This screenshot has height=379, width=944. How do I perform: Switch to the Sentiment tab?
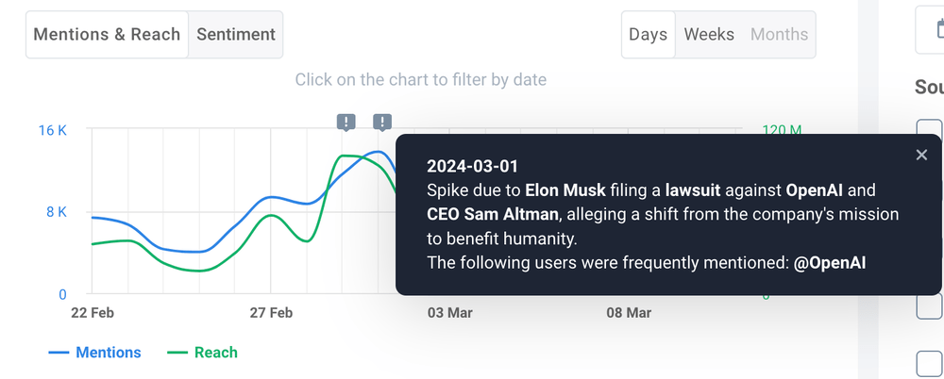(x=236, y=35)
